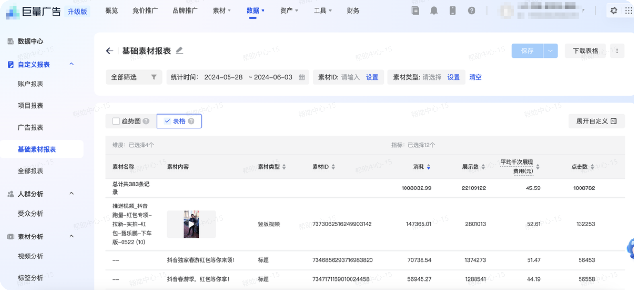
Task: Collapse the 自定义报表 section
Action: coord(71,64)
